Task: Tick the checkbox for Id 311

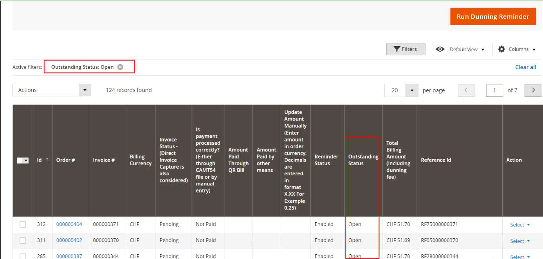Action: pos(23,241)
